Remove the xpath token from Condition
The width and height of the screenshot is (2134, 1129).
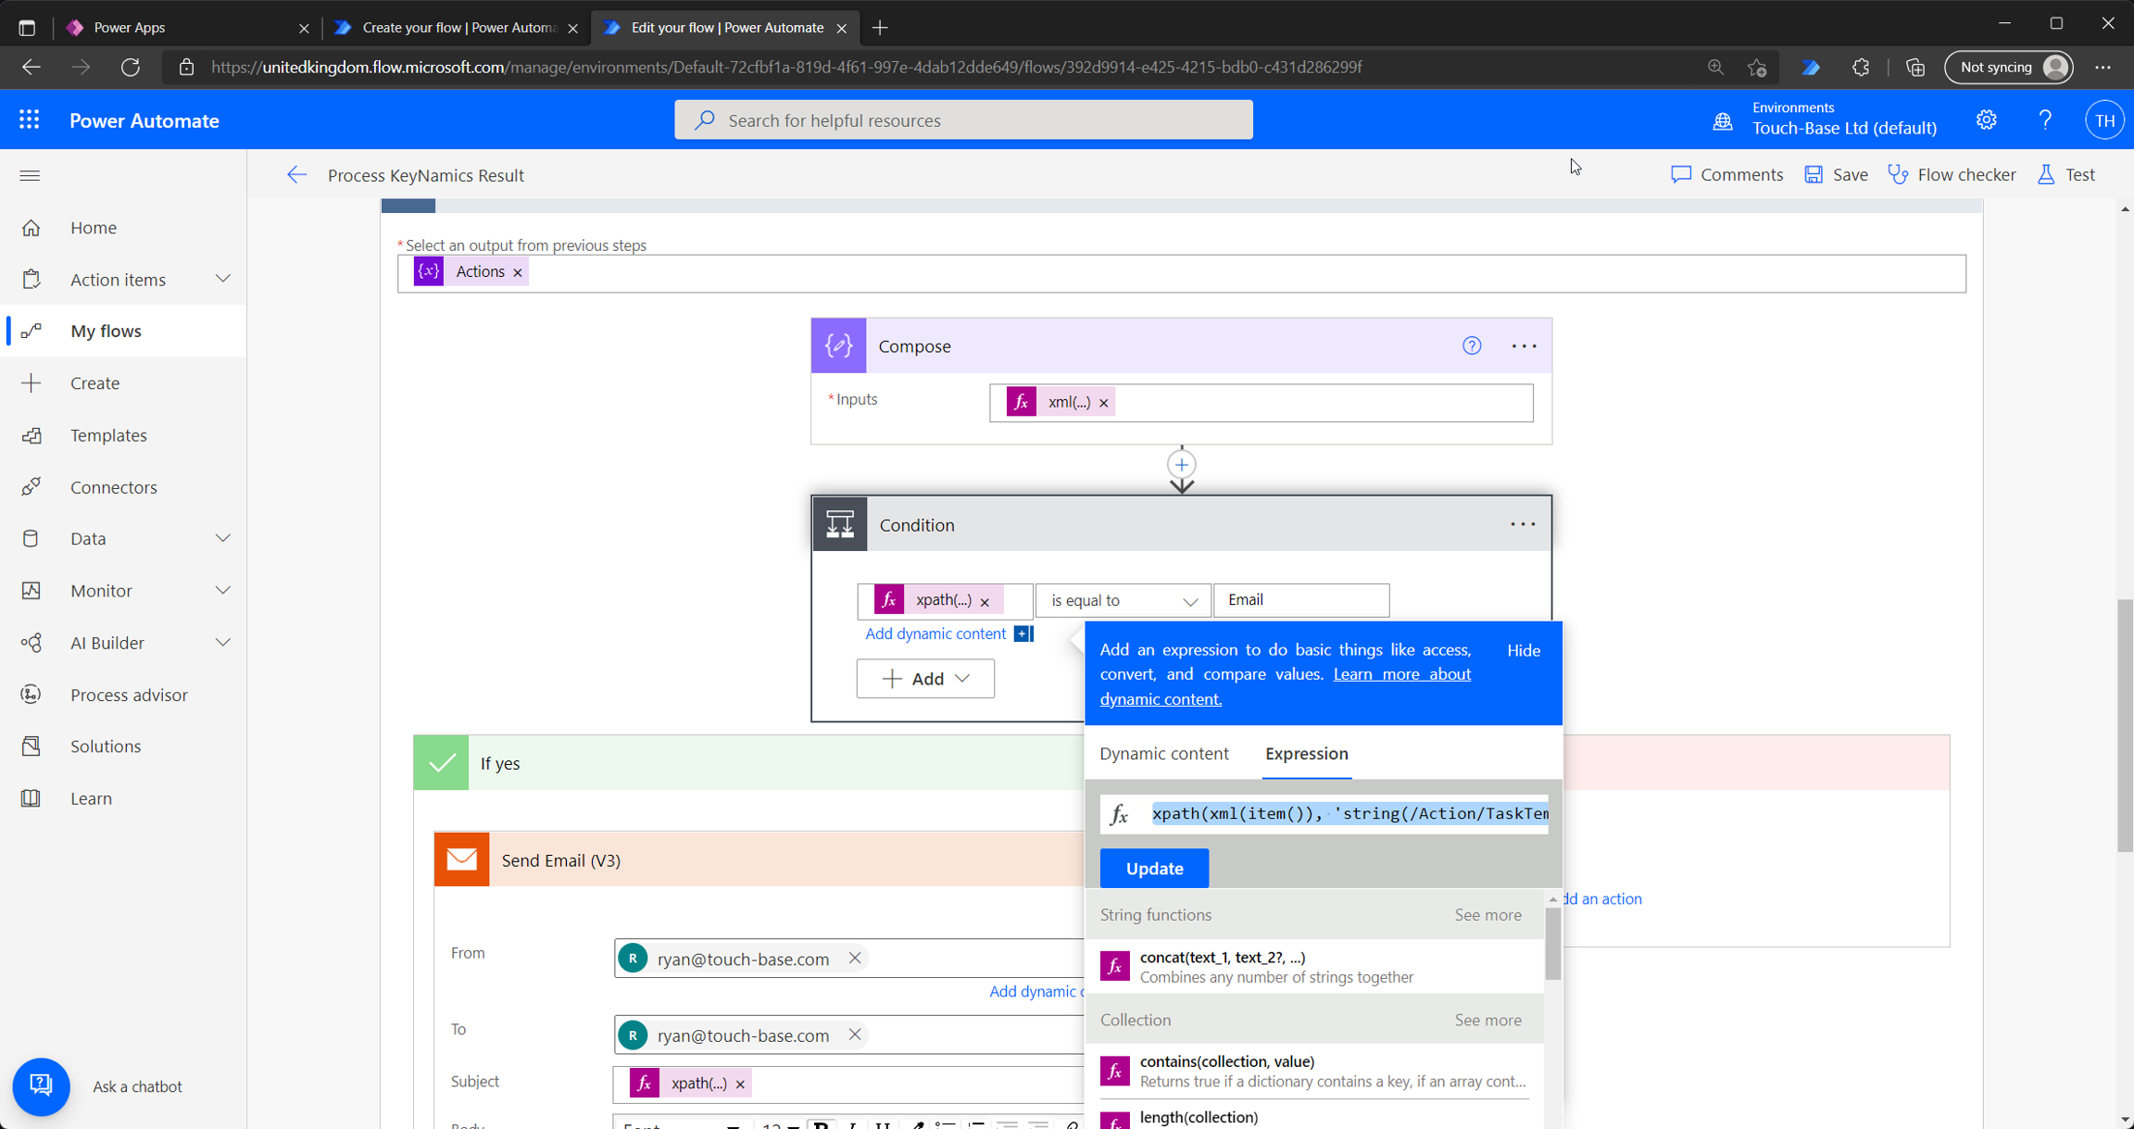click(985, 602)
